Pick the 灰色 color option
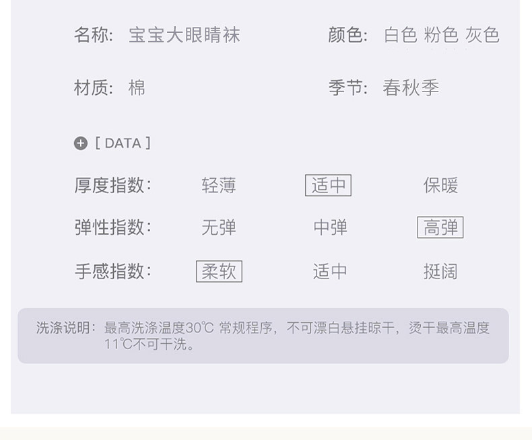Viewport: 532px width, 440px height. click(x=482, y=35)
